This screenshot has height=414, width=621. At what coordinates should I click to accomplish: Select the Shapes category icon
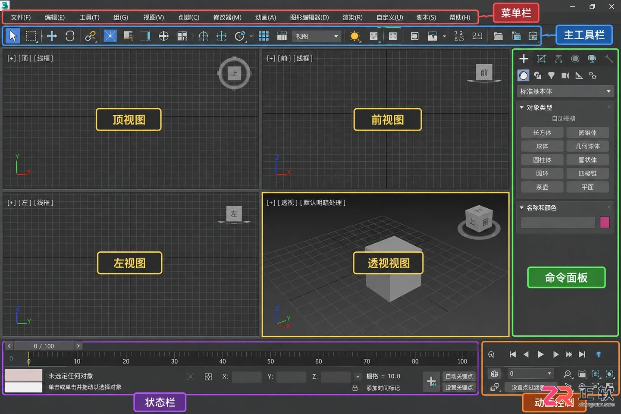pos(537,75)
